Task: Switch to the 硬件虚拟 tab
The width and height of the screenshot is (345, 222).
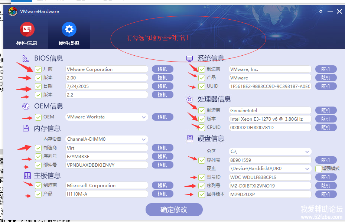Action: click(x=69, y=33)
